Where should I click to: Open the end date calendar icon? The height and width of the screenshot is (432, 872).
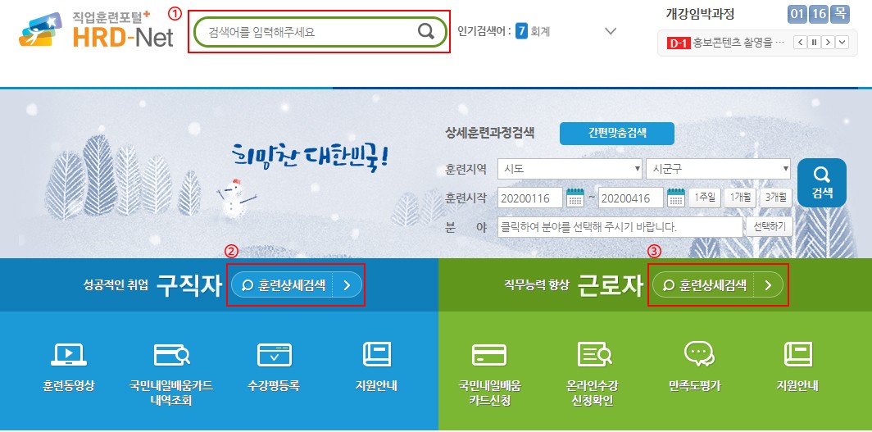tap(675, 198)
